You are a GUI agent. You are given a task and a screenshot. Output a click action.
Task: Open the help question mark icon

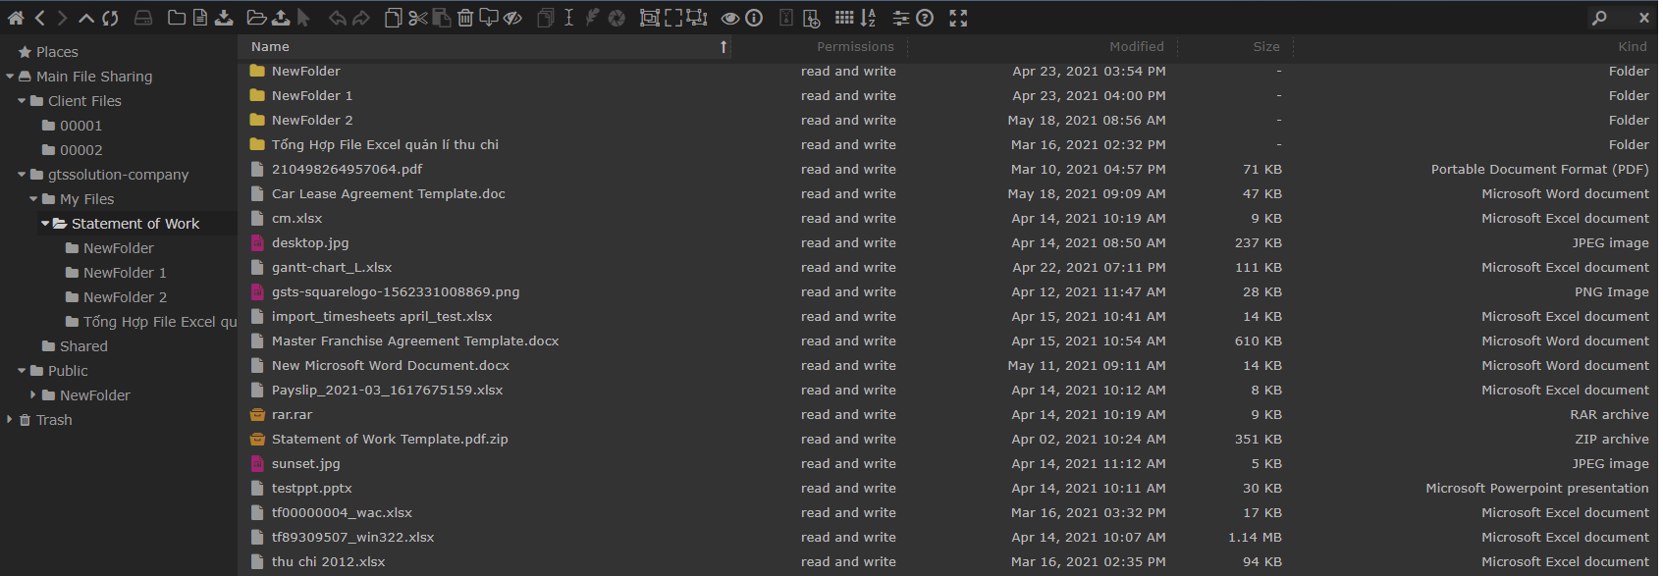(x=925, y=18)
